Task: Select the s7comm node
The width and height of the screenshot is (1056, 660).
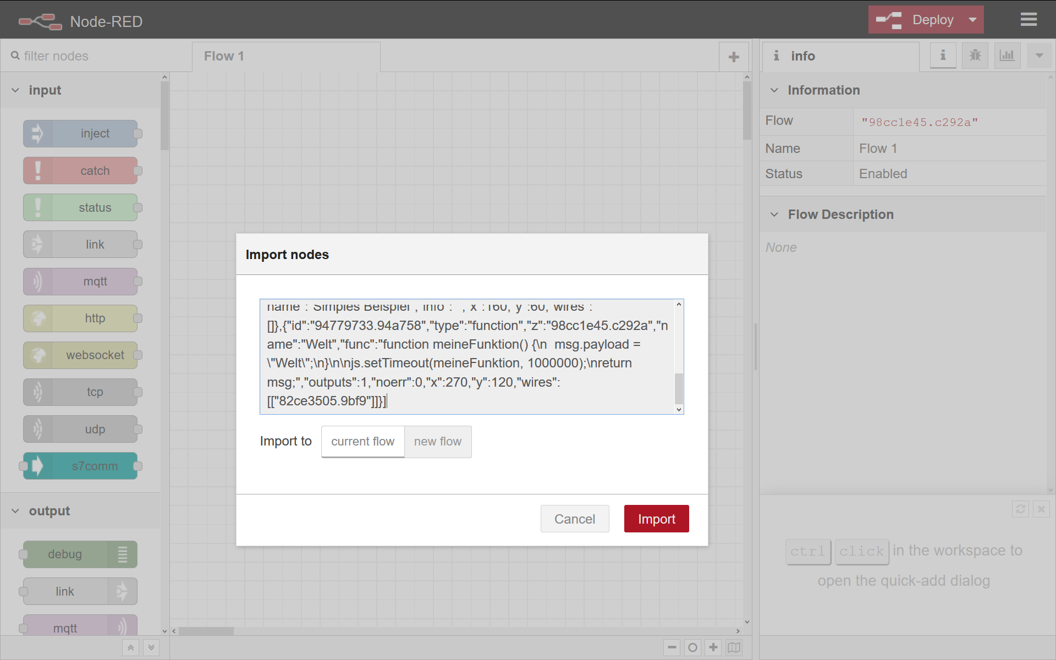Action: point(80,466)
